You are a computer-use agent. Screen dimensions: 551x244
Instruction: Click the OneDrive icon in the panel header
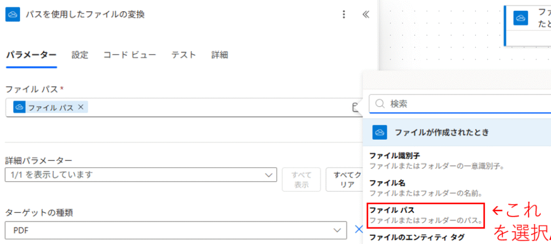tap(13, 14)
